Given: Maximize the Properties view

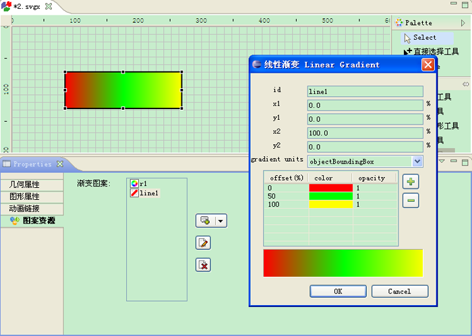Looking at the screenshot, I should click(x=465, y=162).
